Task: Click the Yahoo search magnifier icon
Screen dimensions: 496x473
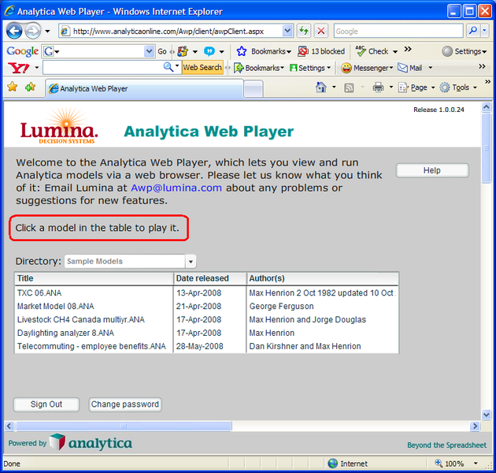Action: (168, 67)
